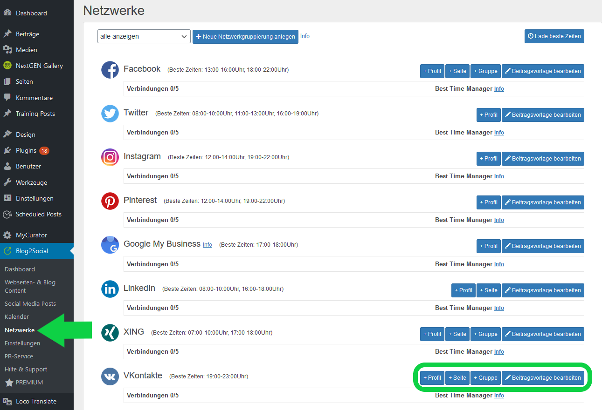
Task: Edit Facebook Beitragsvorlage
Action: point(543,71)
